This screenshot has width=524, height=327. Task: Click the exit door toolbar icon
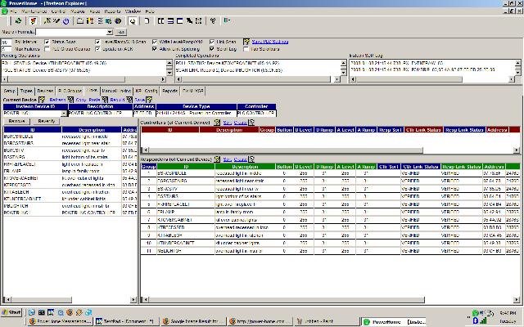(x=227, y=20)
